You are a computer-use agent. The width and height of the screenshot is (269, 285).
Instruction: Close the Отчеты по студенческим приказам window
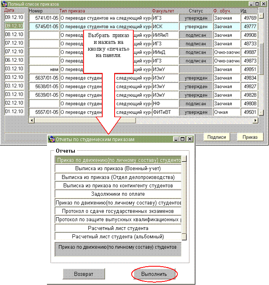pos(189,139)
